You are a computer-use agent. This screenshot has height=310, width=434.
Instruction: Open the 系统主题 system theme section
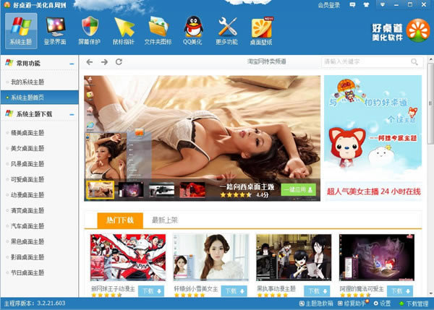(x=21, y=31)
